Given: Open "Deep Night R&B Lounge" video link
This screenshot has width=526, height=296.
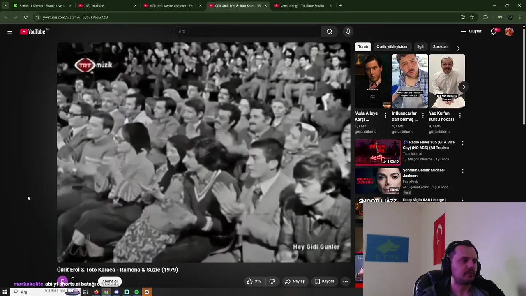Looking at the screenshot, I should [x=424, y=200].
